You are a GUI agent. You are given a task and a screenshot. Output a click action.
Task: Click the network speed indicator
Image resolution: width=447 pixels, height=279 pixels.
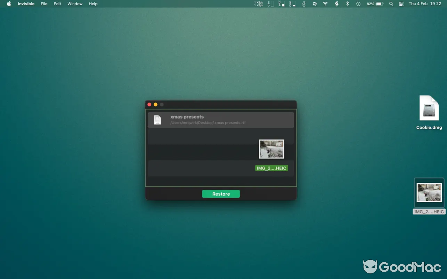[258, 4]
